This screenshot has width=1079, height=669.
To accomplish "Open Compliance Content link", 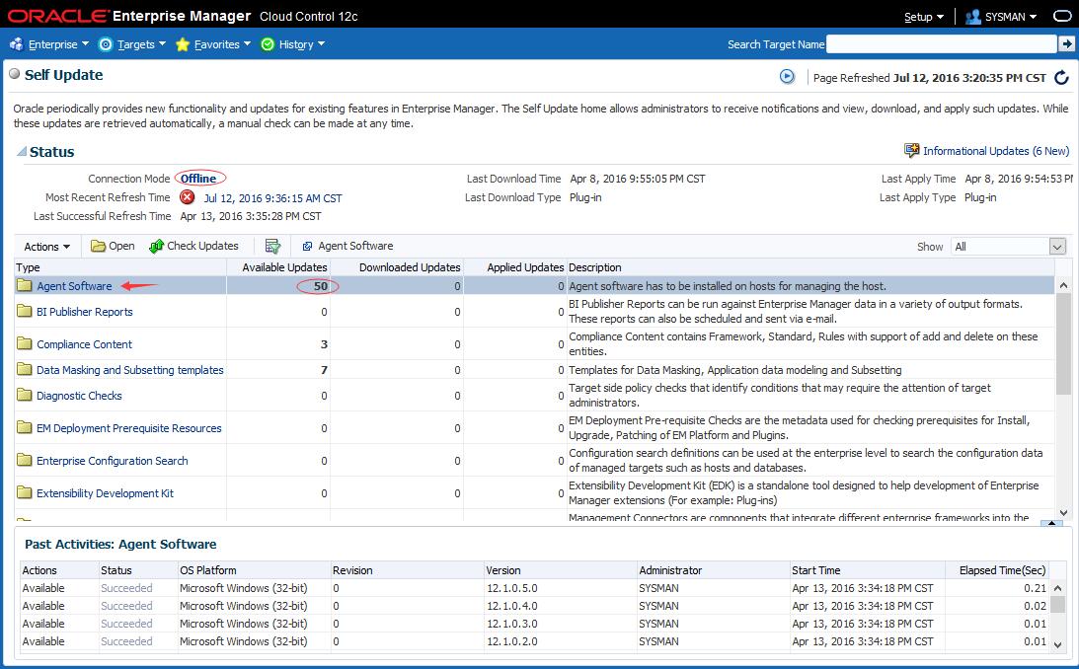I will point(84,344).
